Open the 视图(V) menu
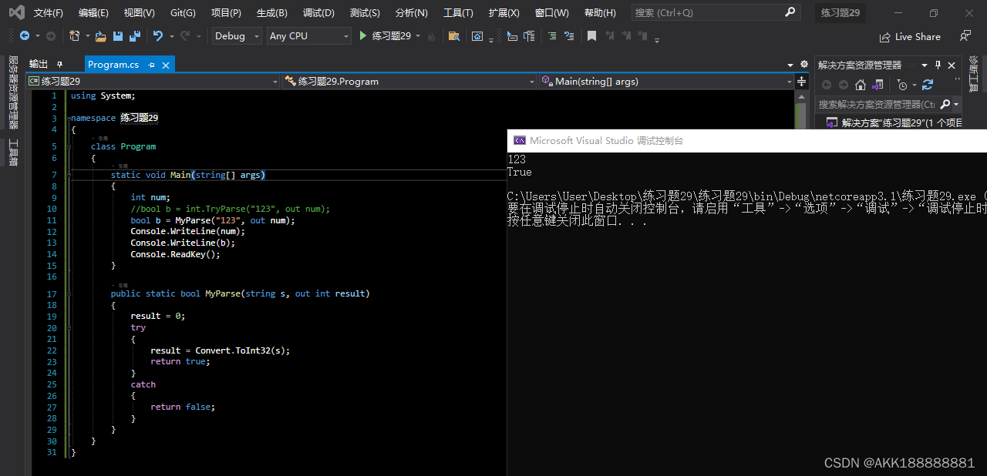The width and height of the screenshot is (987, 476). coord(140,13)
